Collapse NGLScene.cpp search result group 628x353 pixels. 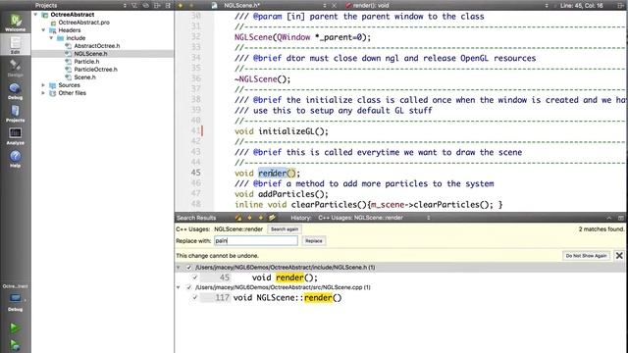tap(179, 287)
